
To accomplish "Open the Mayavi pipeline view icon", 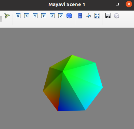I will (x=7, y=16).
